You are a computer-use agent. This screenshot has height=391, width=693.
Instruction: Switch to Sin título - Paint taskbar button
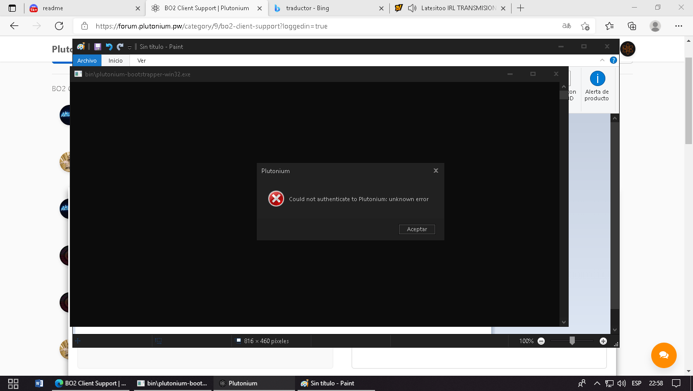tap(335, 383)
